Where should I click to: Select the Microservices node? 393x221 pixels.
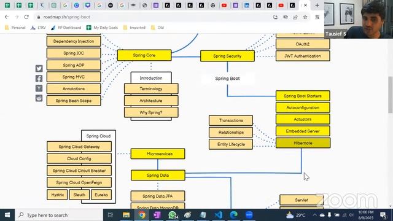tap(158, 153)
